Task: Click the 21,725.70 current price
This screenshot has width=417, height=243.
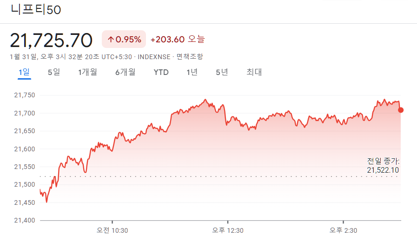Action: point(51,40)
